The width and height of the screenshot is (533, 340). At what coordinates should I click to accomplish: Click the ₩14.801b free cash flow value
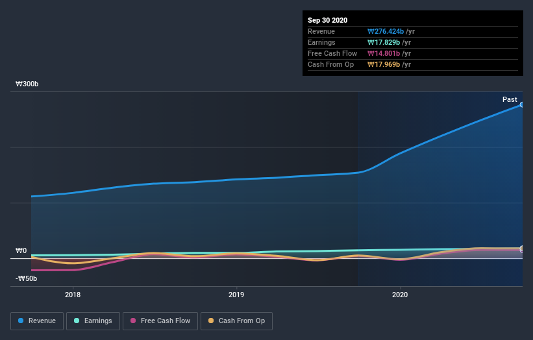tap(384, 54)
